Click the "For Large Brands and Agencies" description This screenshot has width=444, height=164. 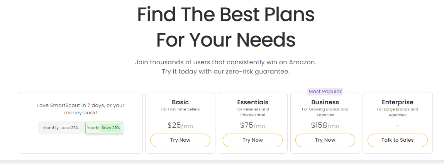[398, 112]
